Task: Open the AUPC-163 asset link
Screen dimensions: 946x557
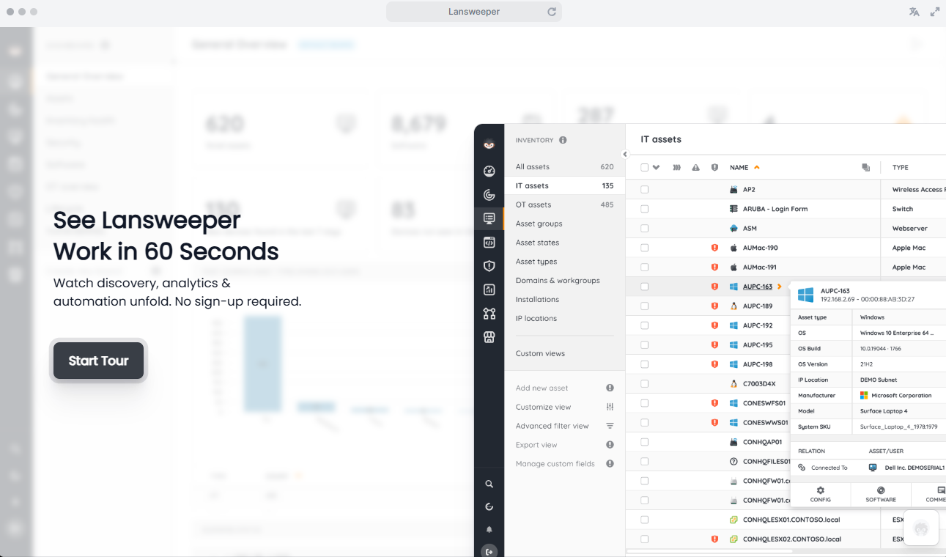Action: (x=757, y=287)
